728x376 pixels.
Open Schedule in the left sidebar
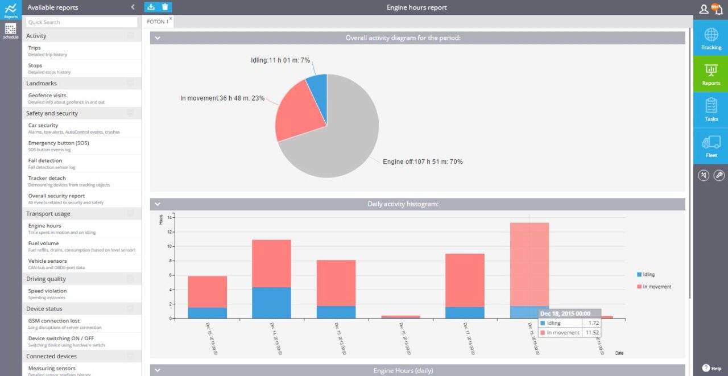(11, 31)
